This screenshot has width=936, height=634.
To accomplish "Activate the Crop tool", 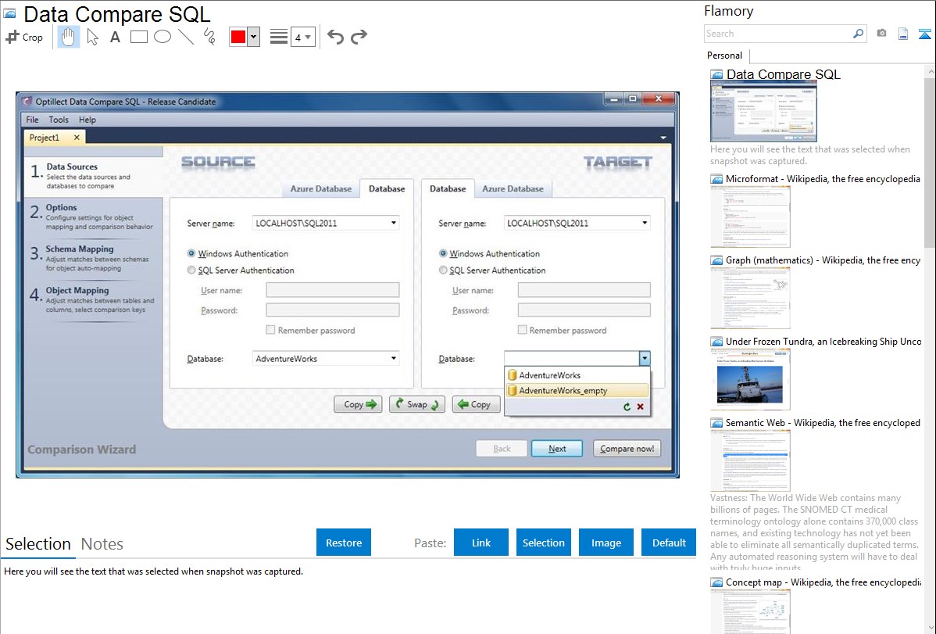I will pyautogui.click(x=24, y=37).
